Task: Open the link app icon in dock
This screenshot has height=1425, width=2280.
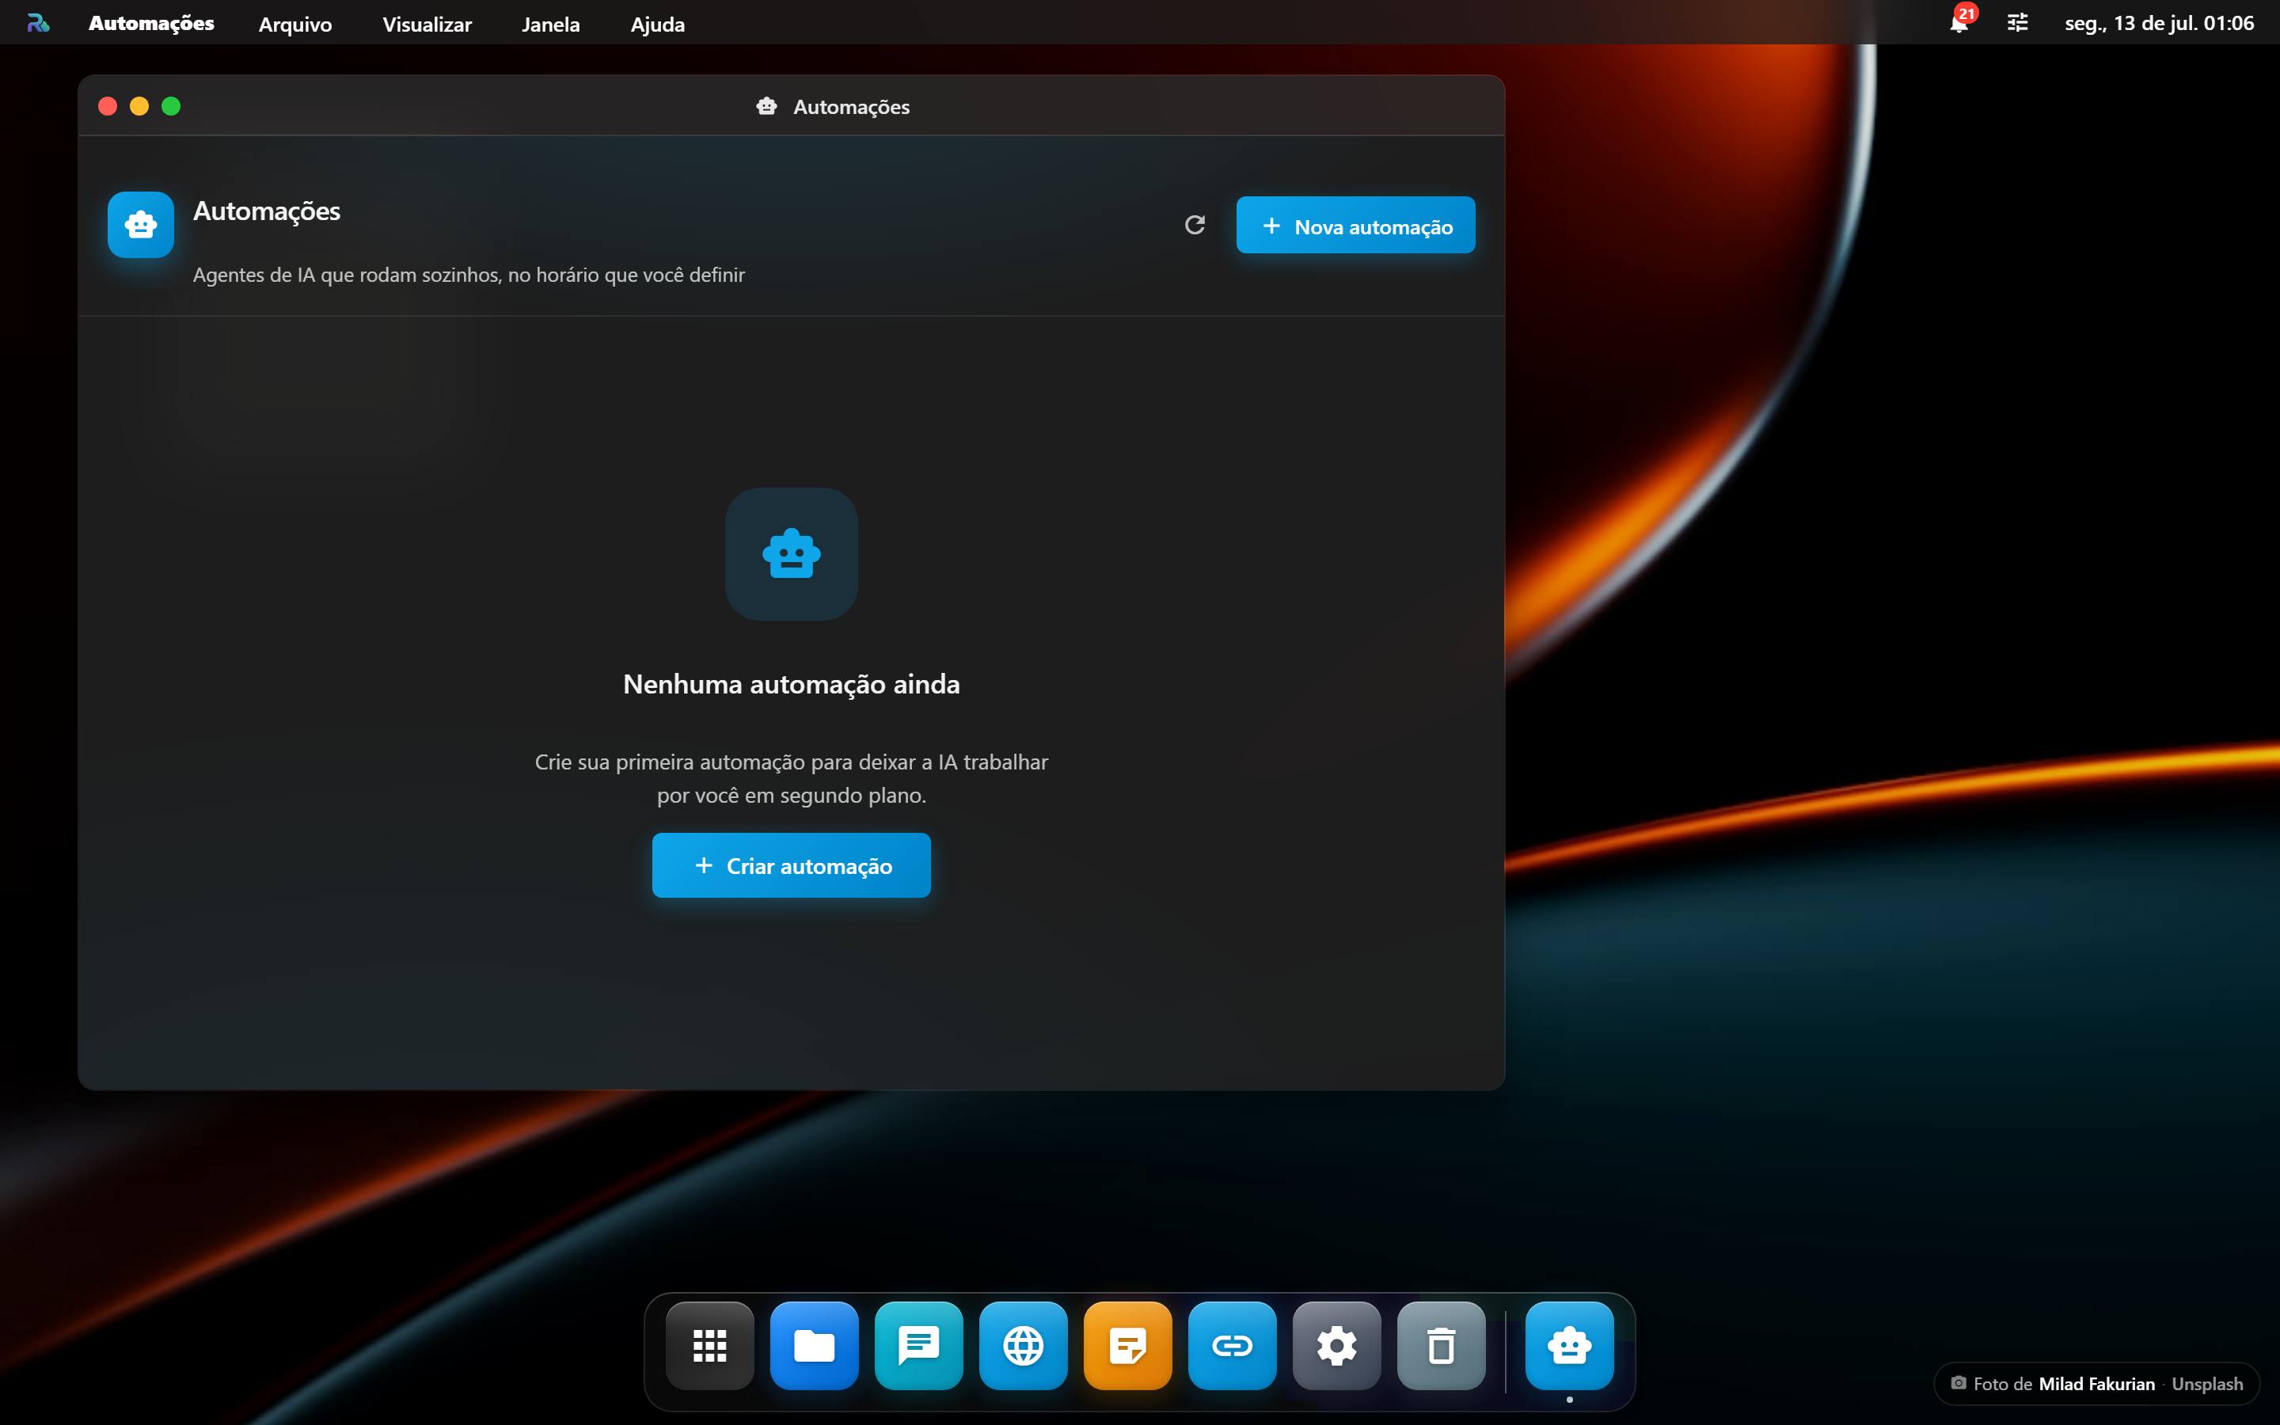Action: (1233, 1345)
